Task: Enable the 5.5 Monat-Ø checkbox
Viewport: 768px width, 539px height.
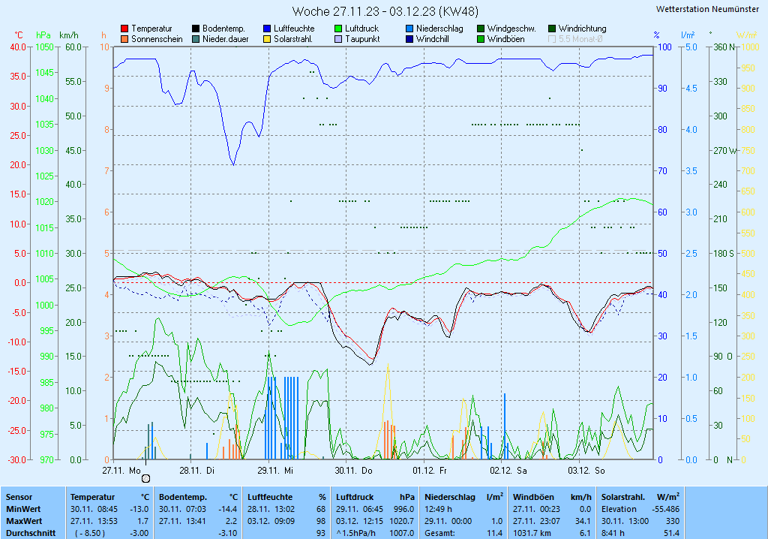Action: point(552,39)
